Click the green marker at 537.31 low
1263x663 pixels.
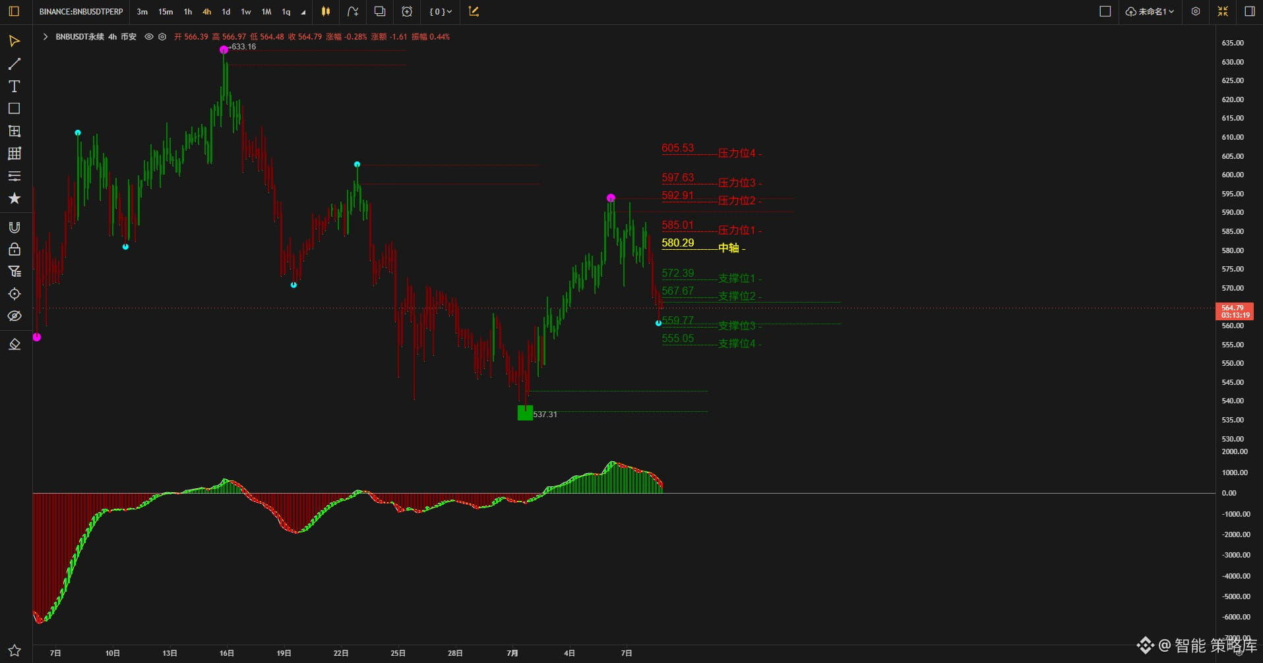click(525, 413)
